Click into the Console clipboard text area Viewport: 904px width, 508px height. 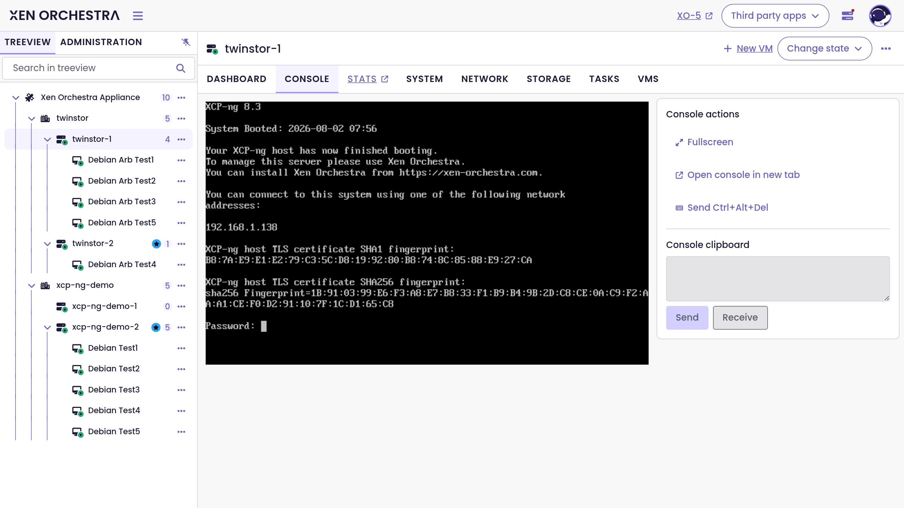click(x=778, y=279)
